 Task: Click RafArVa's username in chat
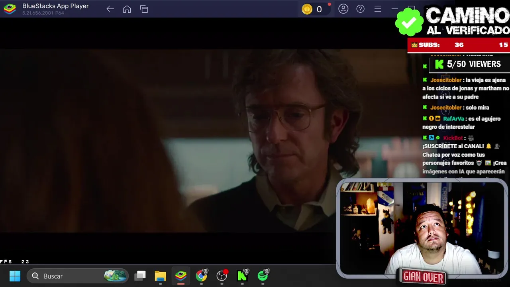point(453,119)
